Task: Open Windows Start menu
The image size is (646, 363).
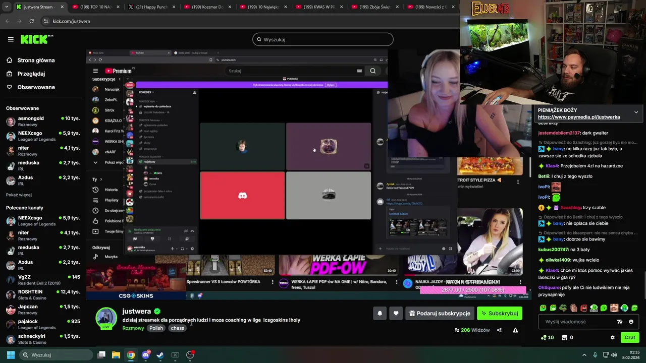Action: tap(11, 355)
